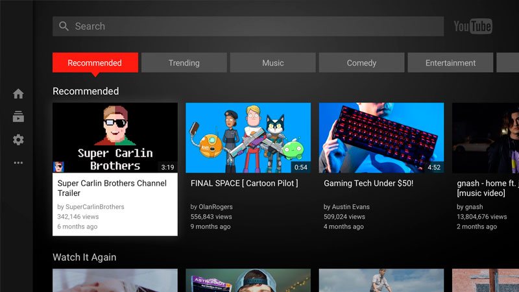Play Super Carlin Brothers thumbnail video

[x=115, y=138]
